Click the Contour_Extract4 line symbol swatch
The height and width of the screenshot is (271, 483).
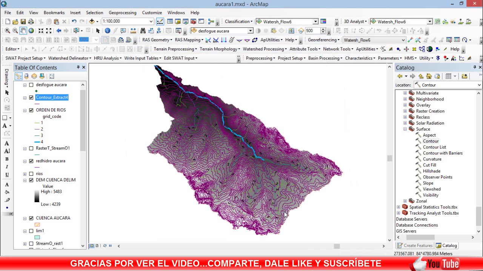pyautogui.click(x=37, y=104)
